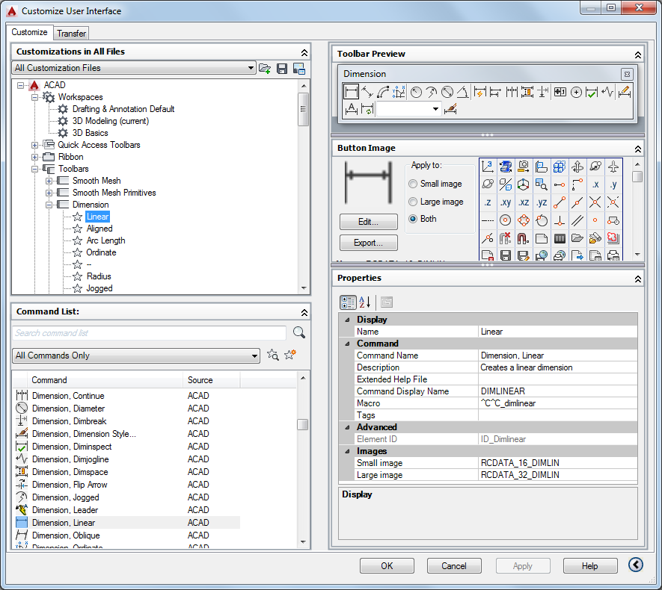The width and height of the screenshot is (662, 590).
Task: Click the Inspection checkmark icon in Toolbar Preview
Action: pos(592,91)
